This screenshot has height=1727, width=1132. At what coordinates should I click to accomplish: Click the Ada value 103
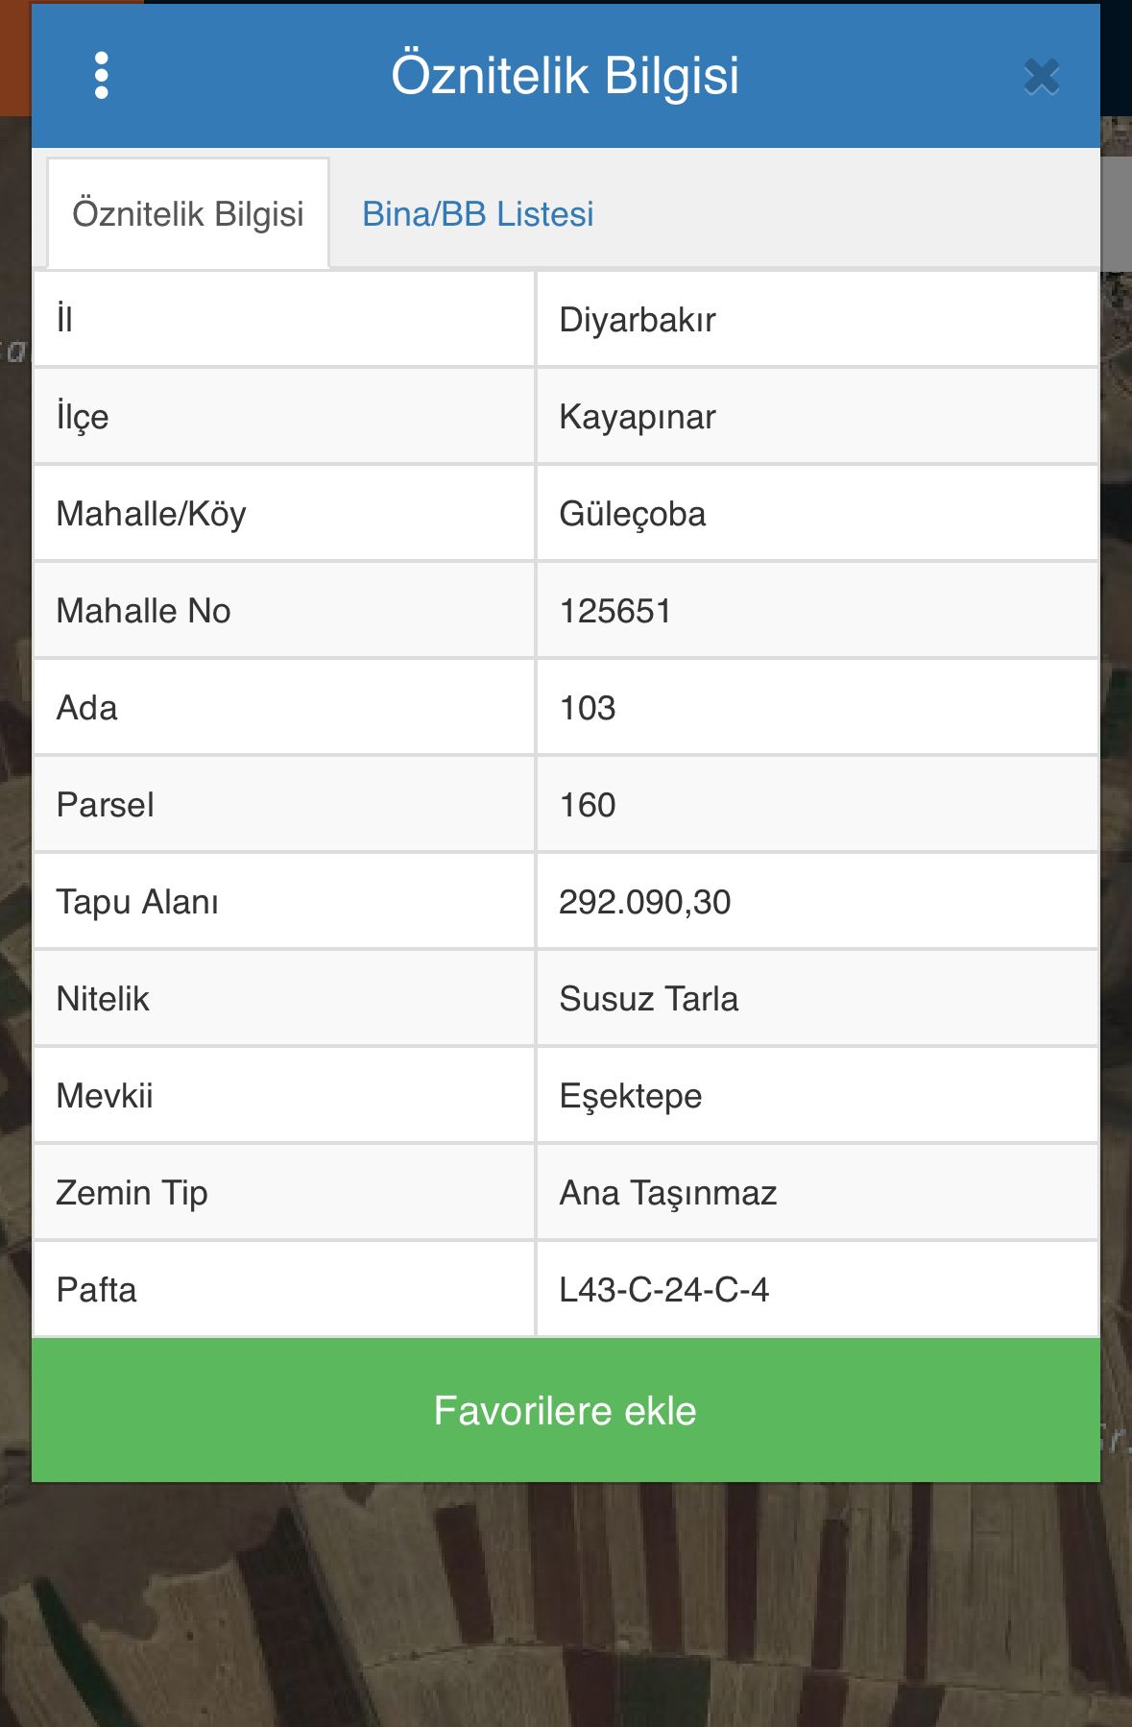coord(817,708)
